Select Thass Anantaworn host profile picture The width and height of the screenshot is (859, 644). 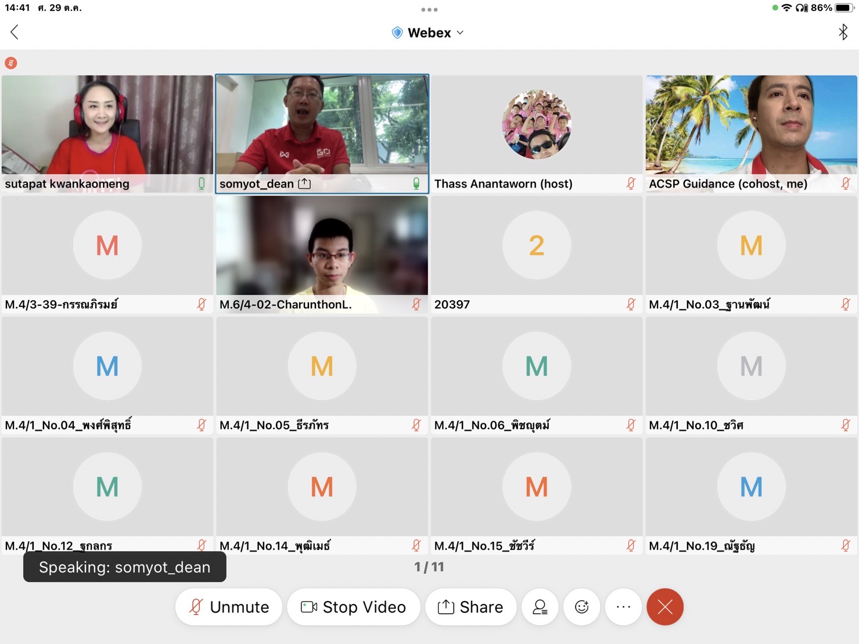tap(537, 124)
